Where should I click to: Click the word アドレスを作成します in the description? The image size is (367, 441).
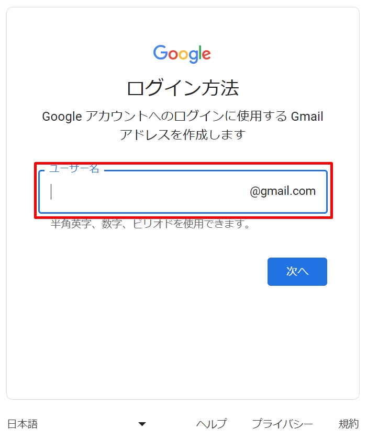183,135
